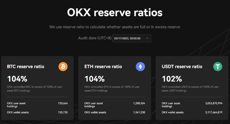Click the ETH reserve ratio heading
This screenshot has height=124, width=230.
(103, 66)
